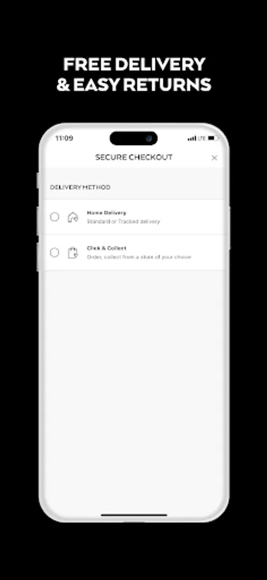Tap the house icon for Home Delivery
The image size is (267, 580).
[x=73, y=217]
